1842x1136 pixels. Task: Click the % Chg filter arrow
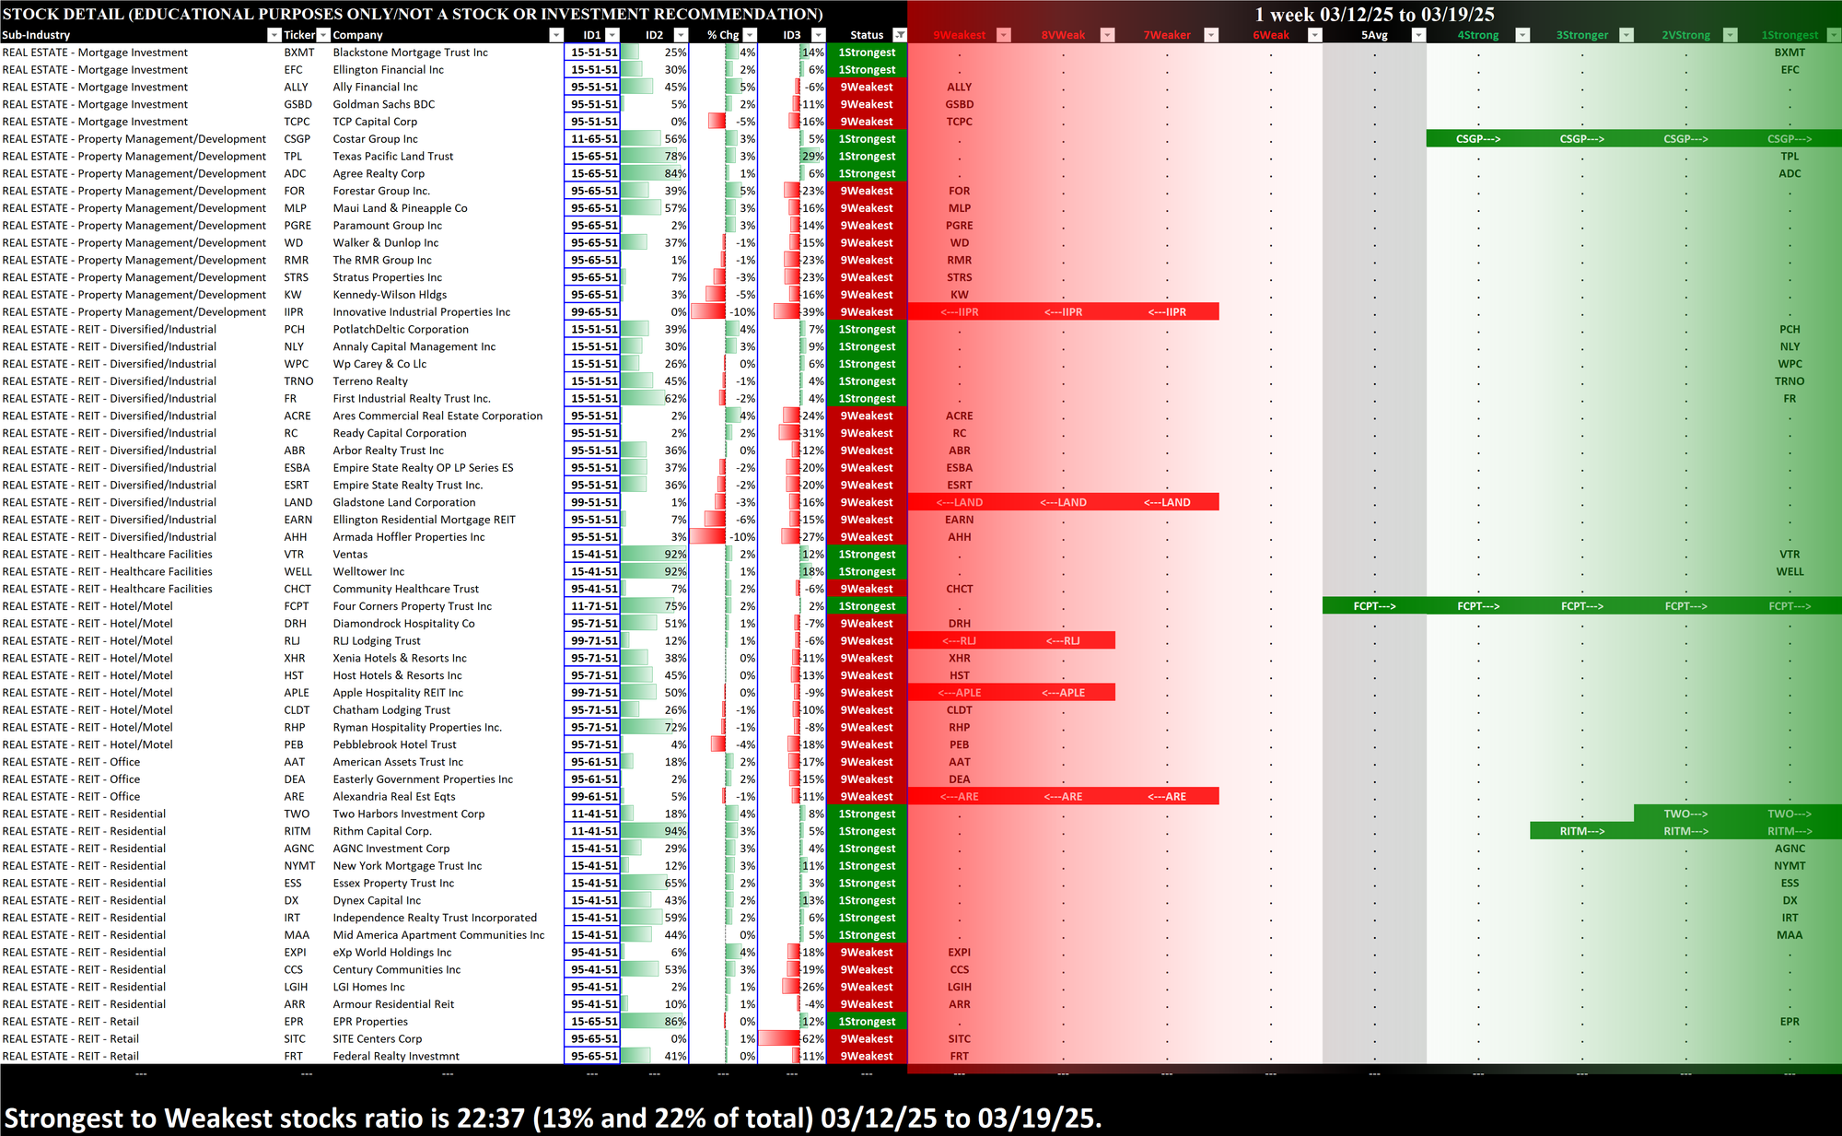pos(750,35)
